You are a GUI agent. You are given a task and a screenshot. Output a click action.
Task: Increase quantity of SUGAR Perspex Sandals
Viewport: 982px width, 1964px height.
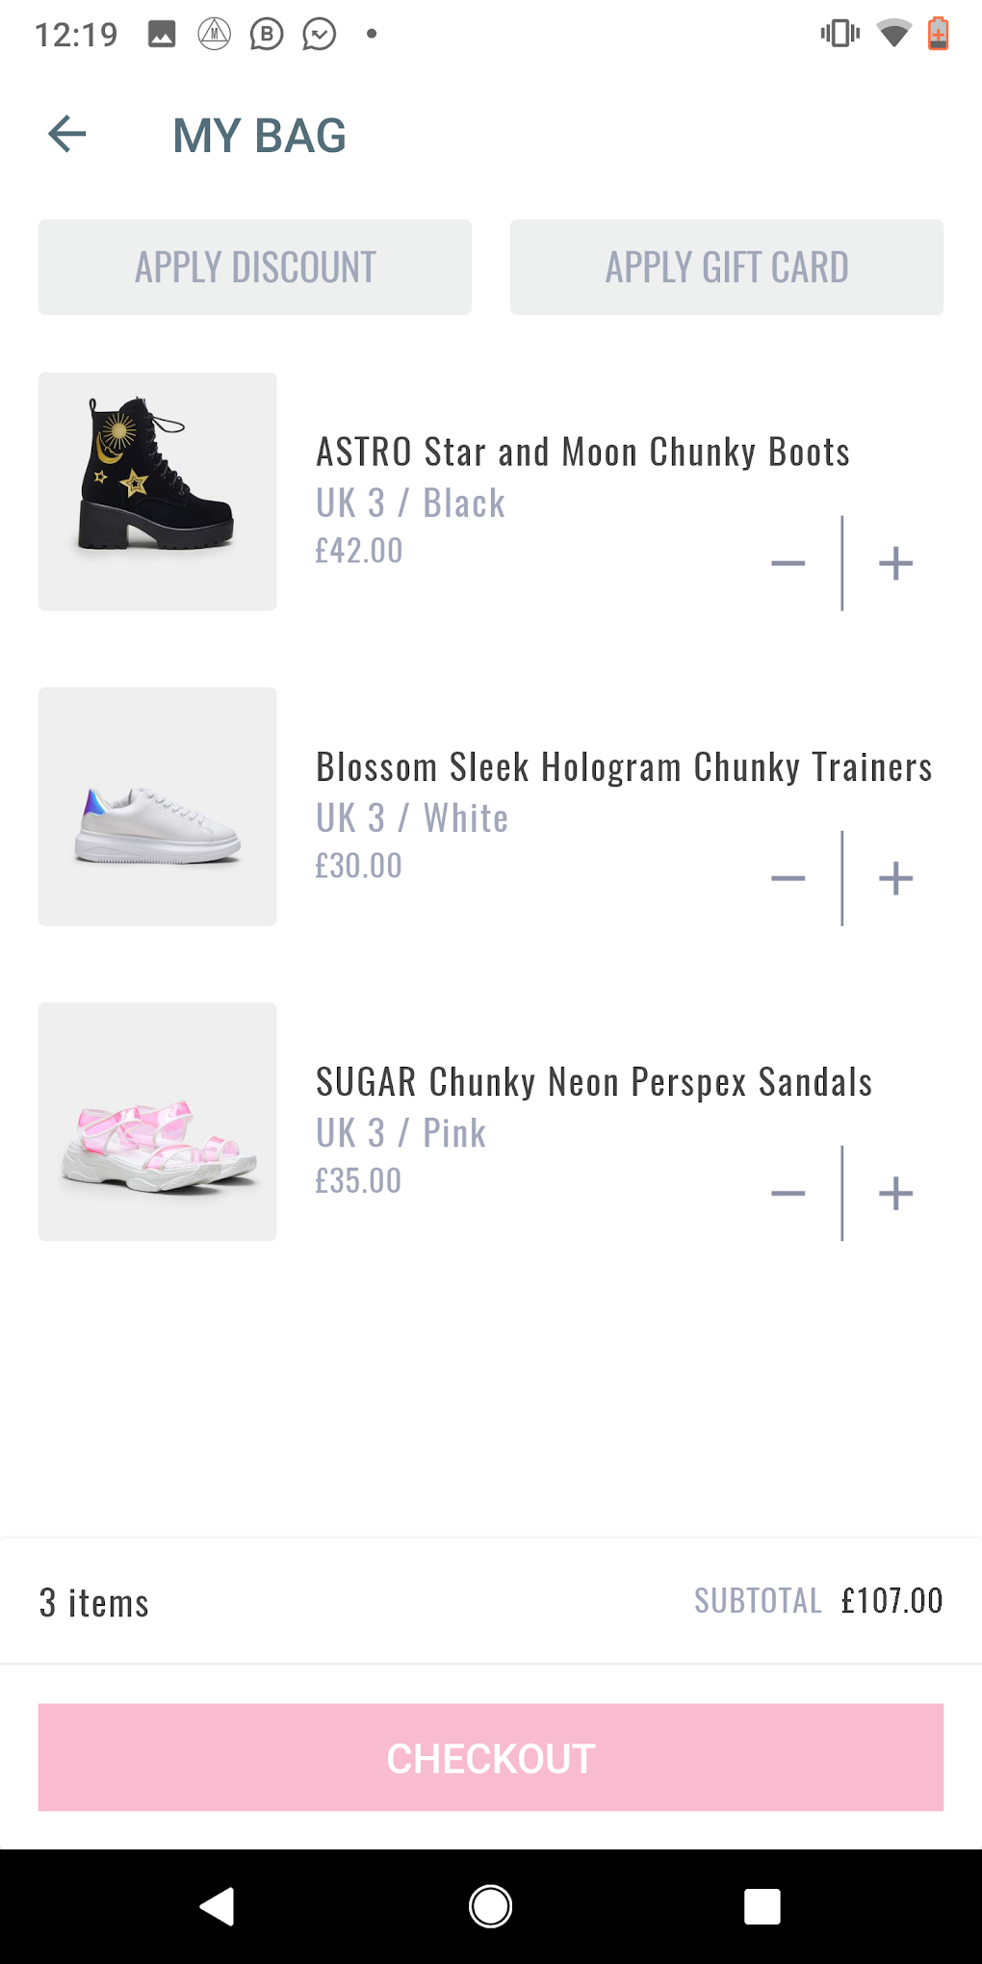click(x=895, y=1193)
